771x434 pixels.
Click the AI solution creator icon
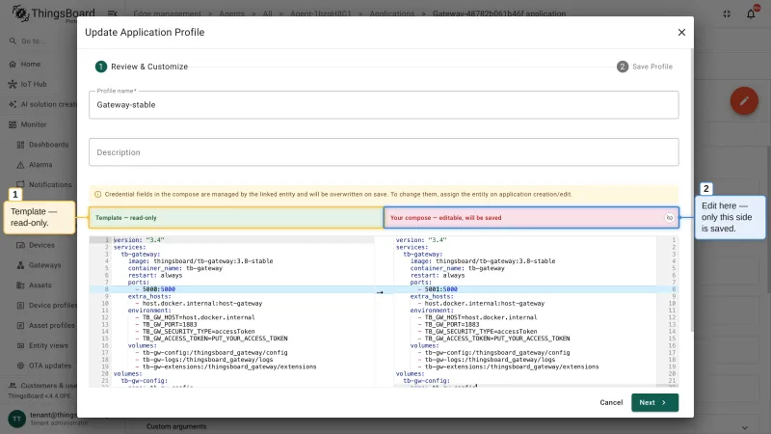click(x=13, y=104)
